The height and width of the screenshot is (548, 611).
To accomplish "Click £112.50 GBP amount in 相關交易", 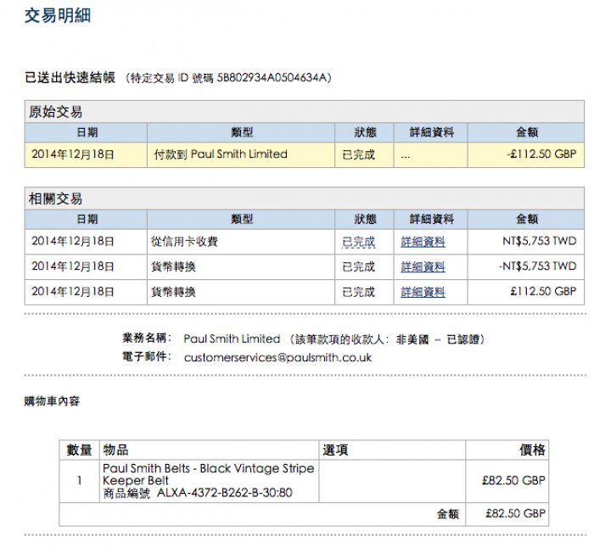I will (543, 291).
